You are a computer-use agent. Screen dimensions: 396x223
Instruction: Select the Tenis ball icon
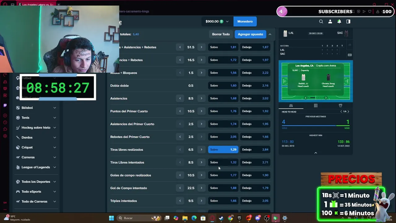(18, 118)
